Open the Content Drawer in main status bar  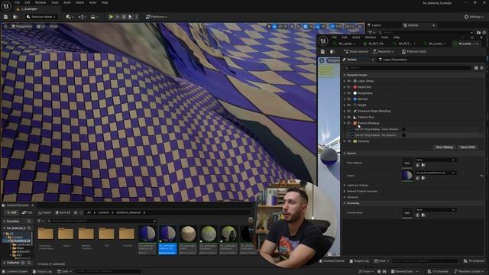[x=15, y=272]
